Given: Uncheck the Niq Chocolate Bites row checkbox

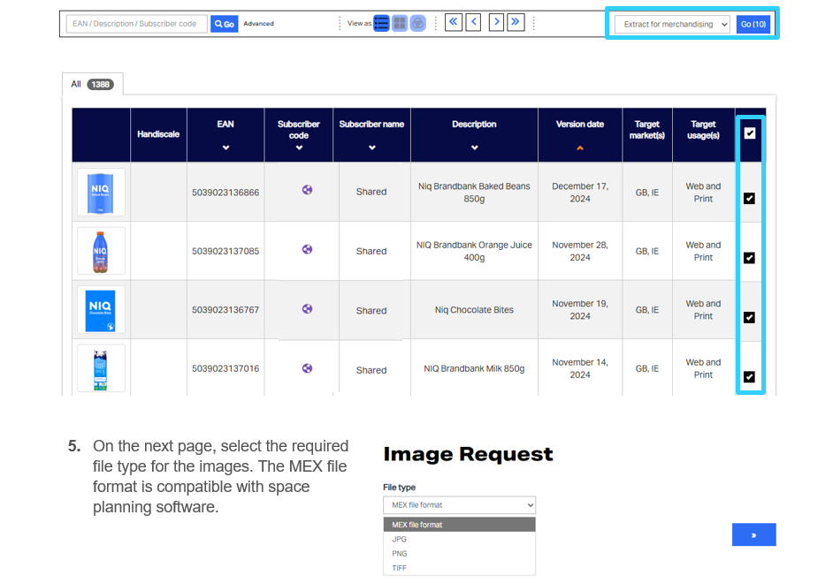Looking at the screenshot, I should [749, 317].
